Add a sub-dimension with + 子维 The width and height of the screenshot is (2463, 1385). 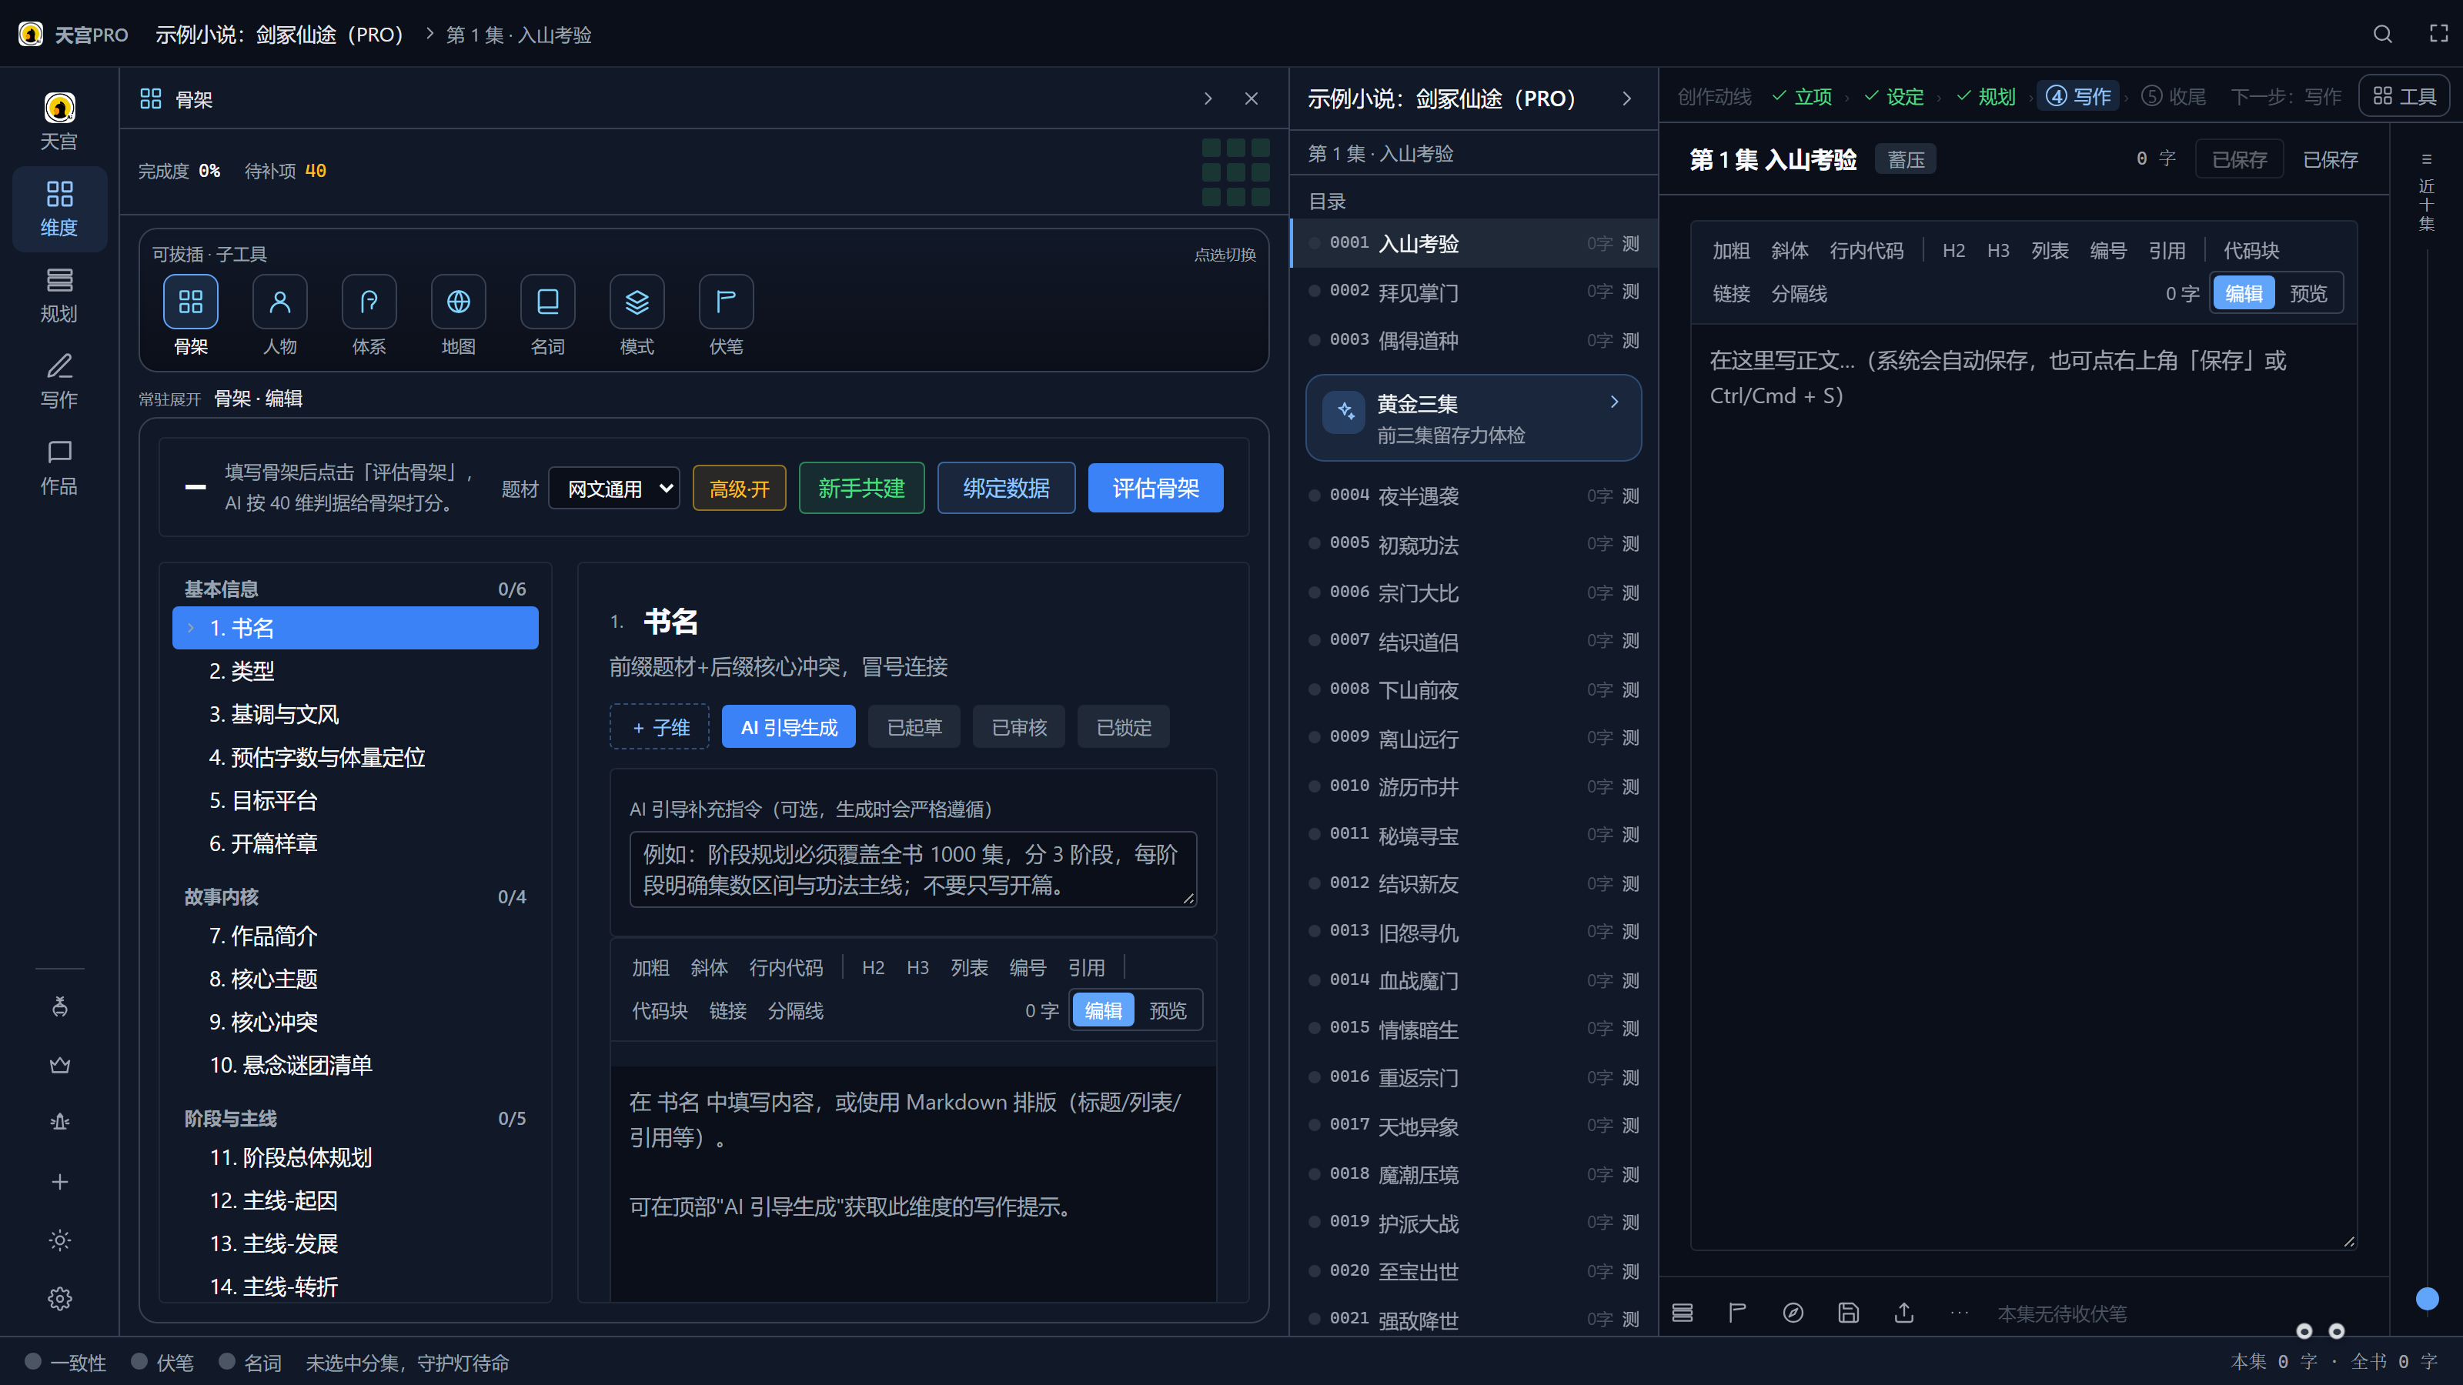tap(660, 726)
